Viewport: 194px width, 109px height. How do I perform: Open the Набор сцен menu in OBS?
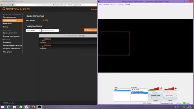point(120,4)
